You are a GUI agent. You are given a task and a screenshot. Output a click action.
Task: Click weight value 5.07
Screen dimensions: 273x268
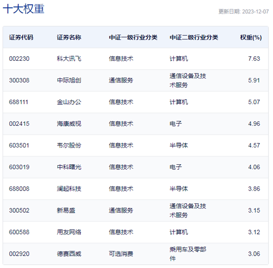(x=254, y=102)
